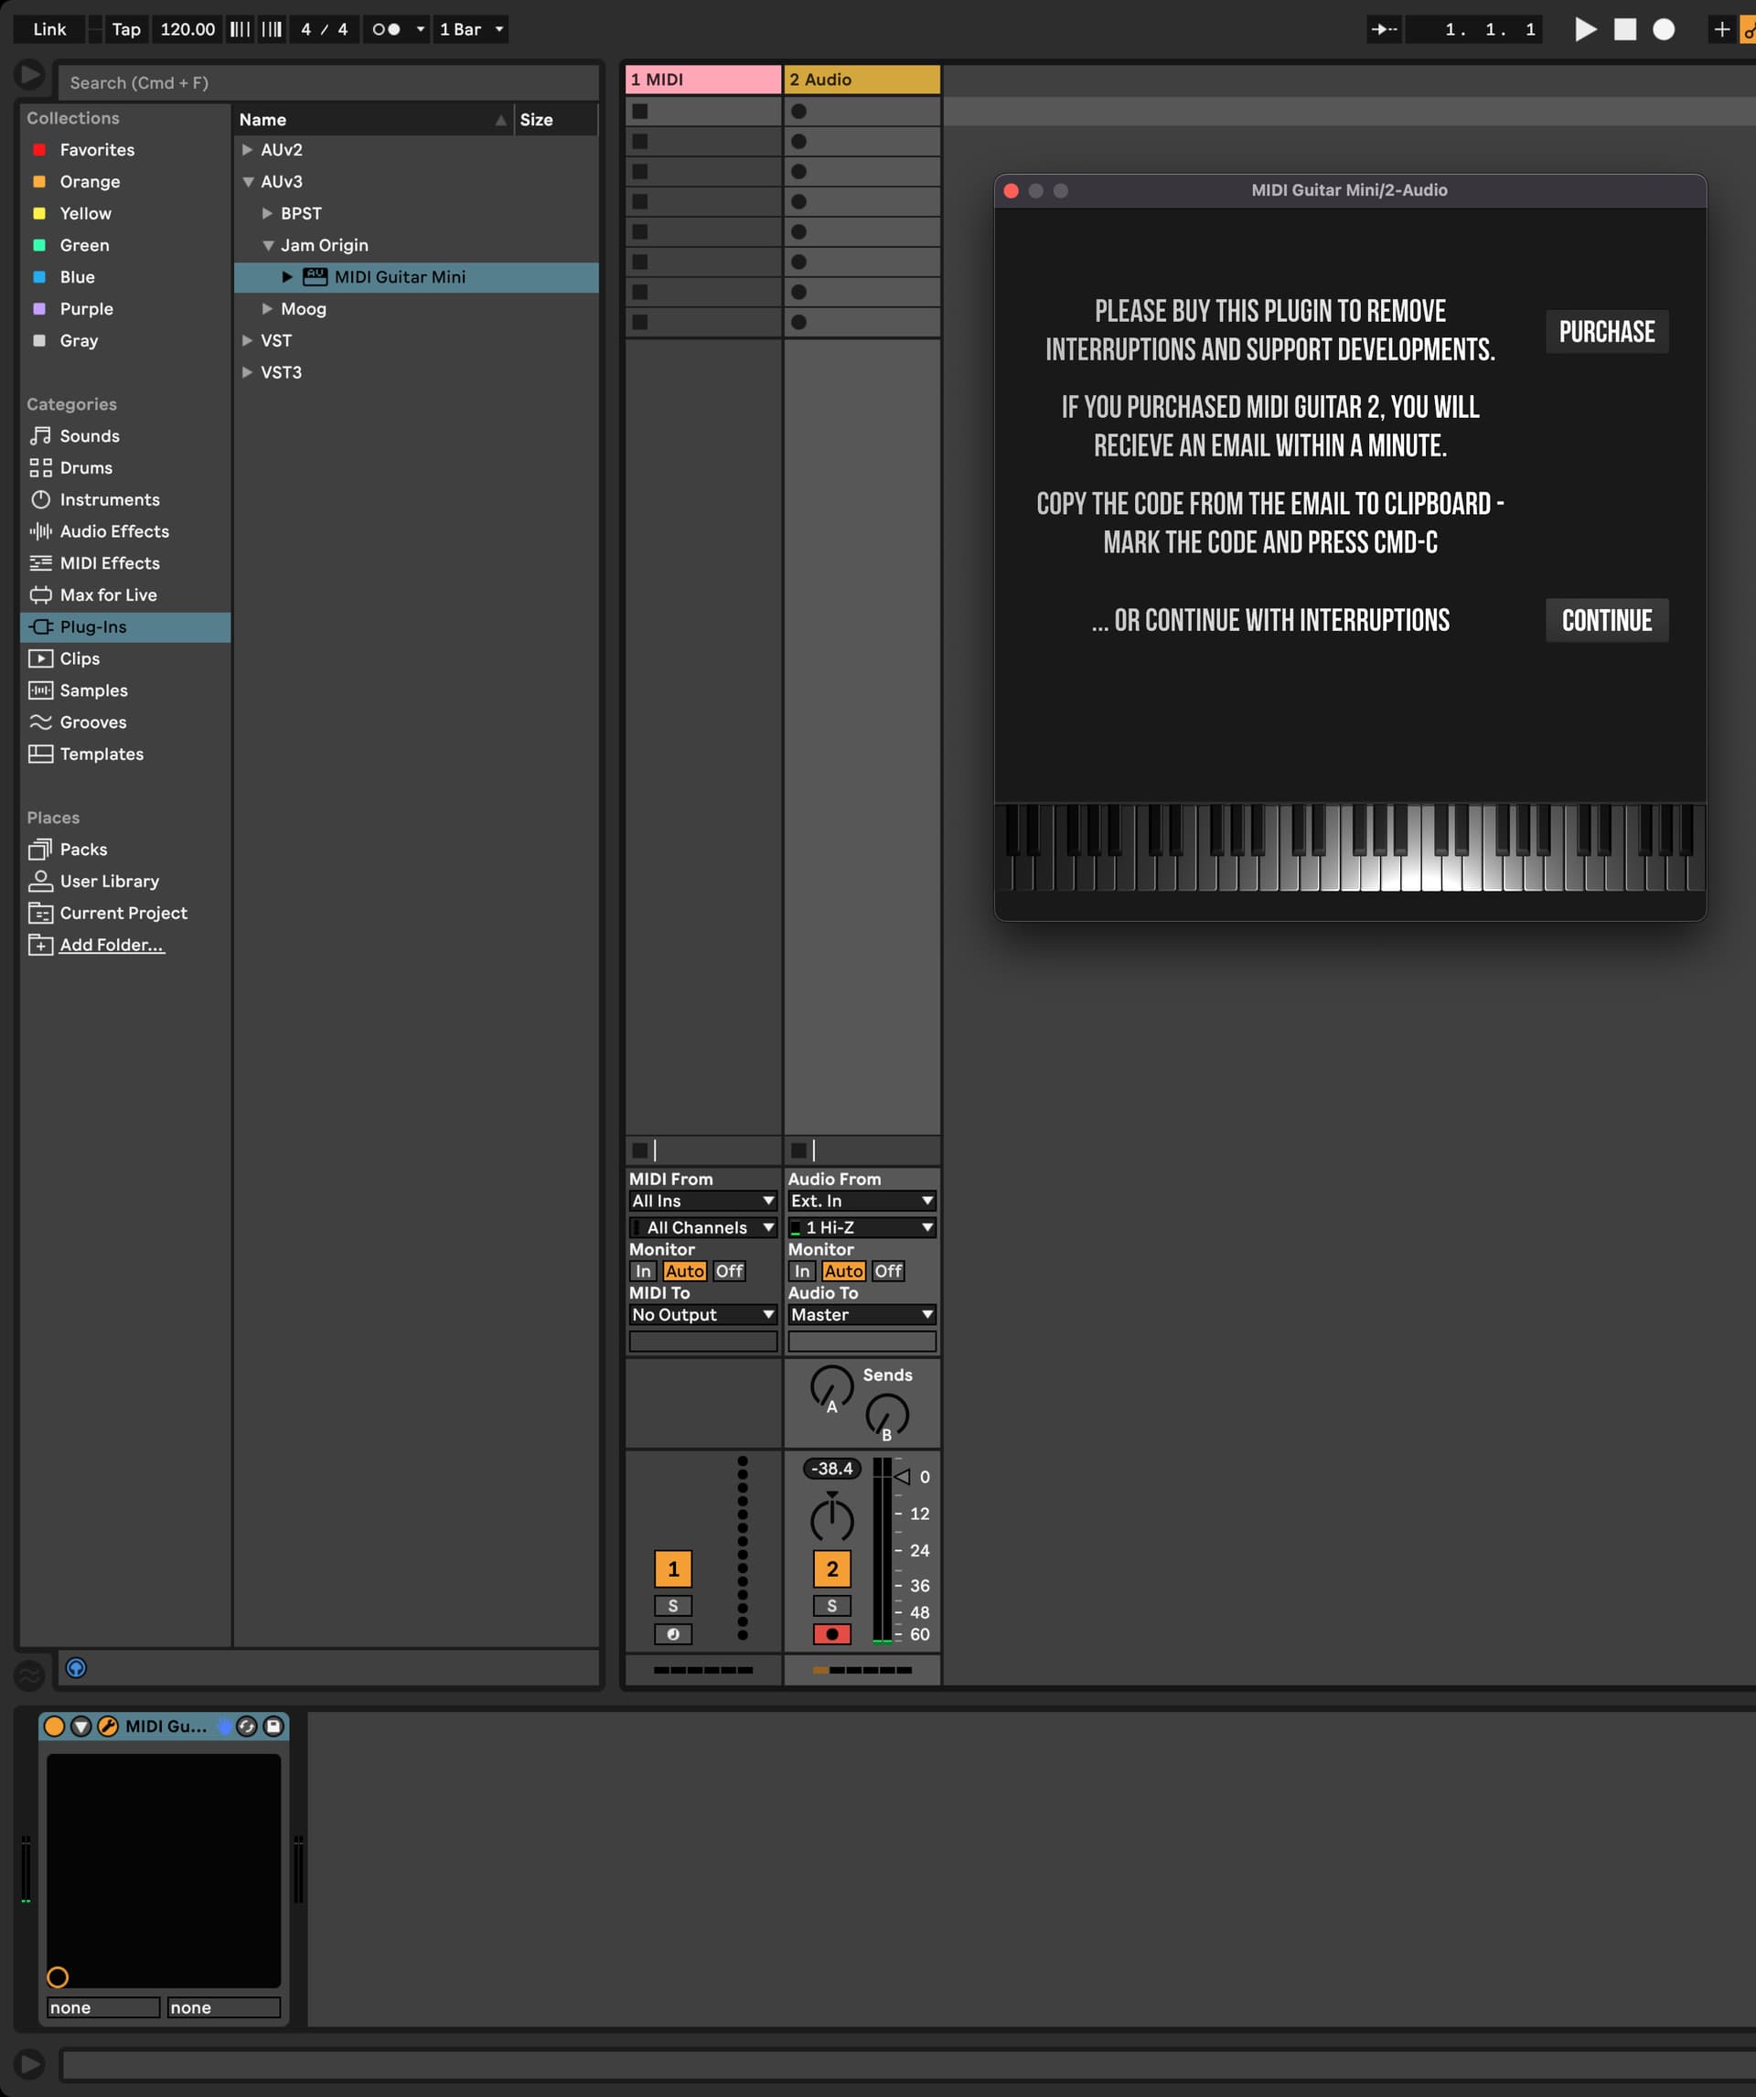Open the Current Project place

coord(125,914)
